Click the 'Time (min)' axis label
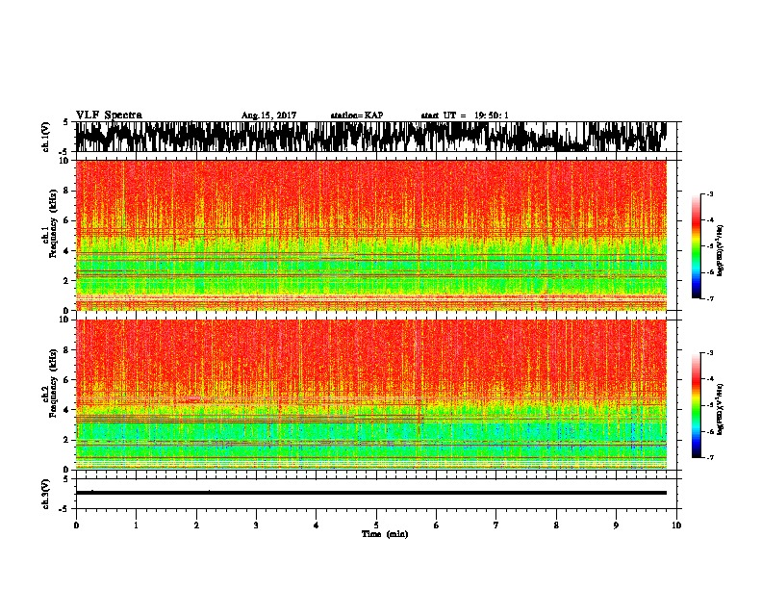The height and width of the screenshot is (589, 762). (x=385, y=534)
